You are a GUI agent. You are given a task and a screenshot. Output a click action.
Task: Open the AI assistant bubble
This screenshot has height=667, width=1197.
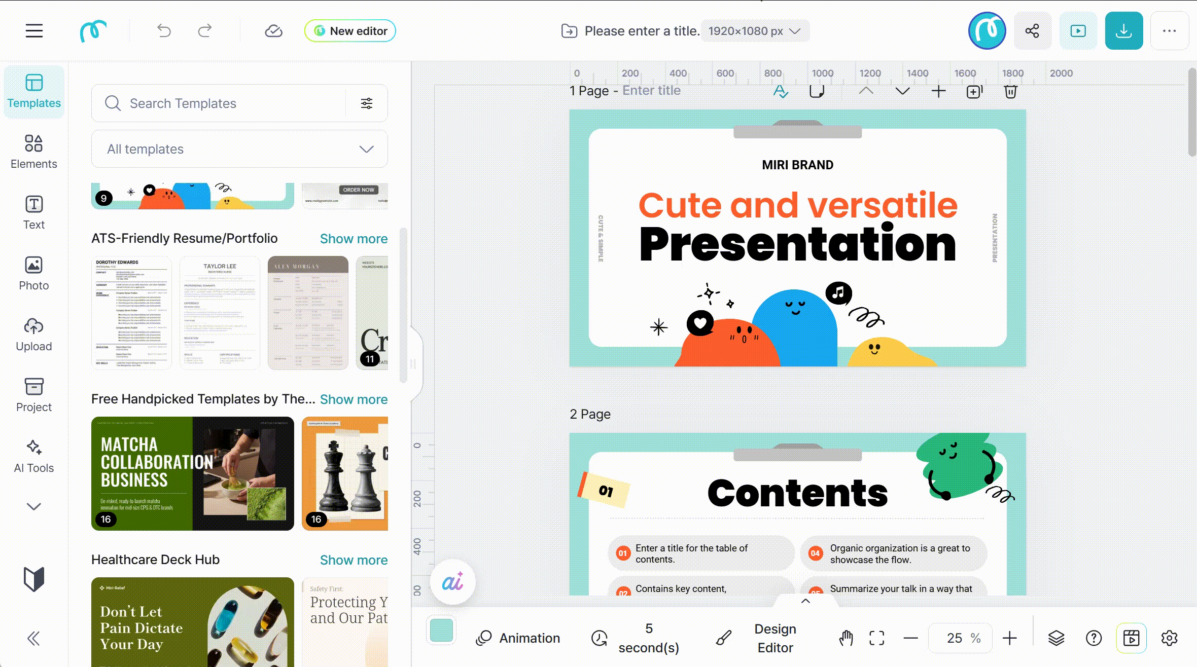point(452,582)
